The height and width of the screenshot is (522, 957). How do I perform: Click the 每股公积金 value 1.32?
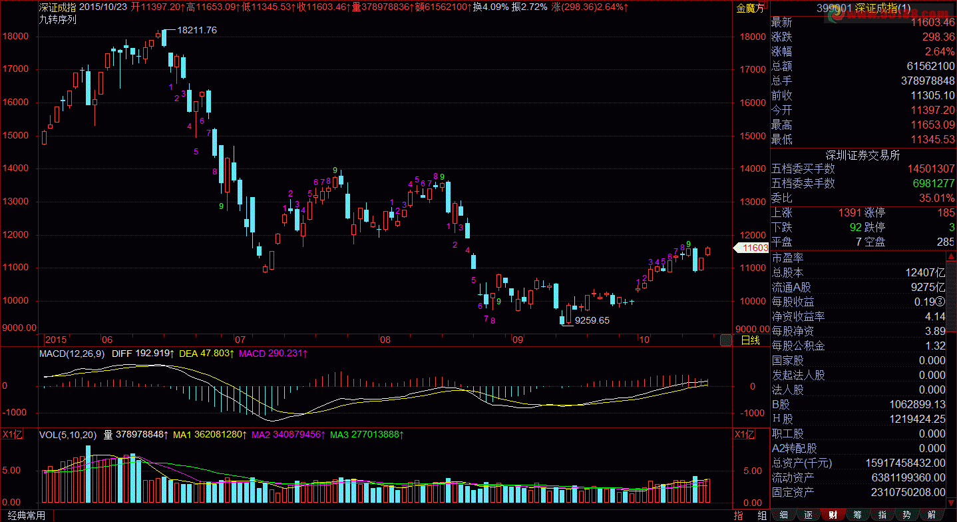click(935, 346)
